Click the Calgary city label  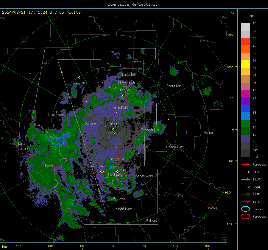point(116,175)
